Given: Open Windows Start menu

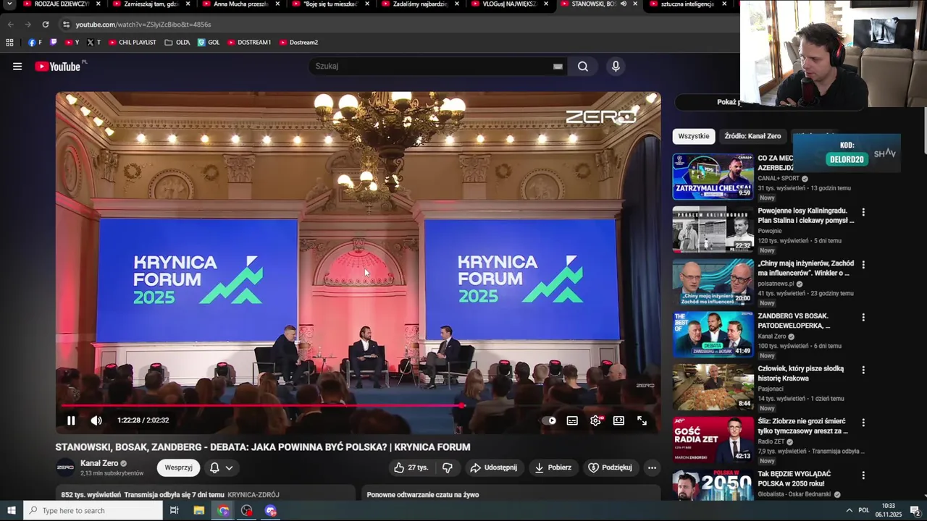Looking at the screenshot, I should [11, 510].
